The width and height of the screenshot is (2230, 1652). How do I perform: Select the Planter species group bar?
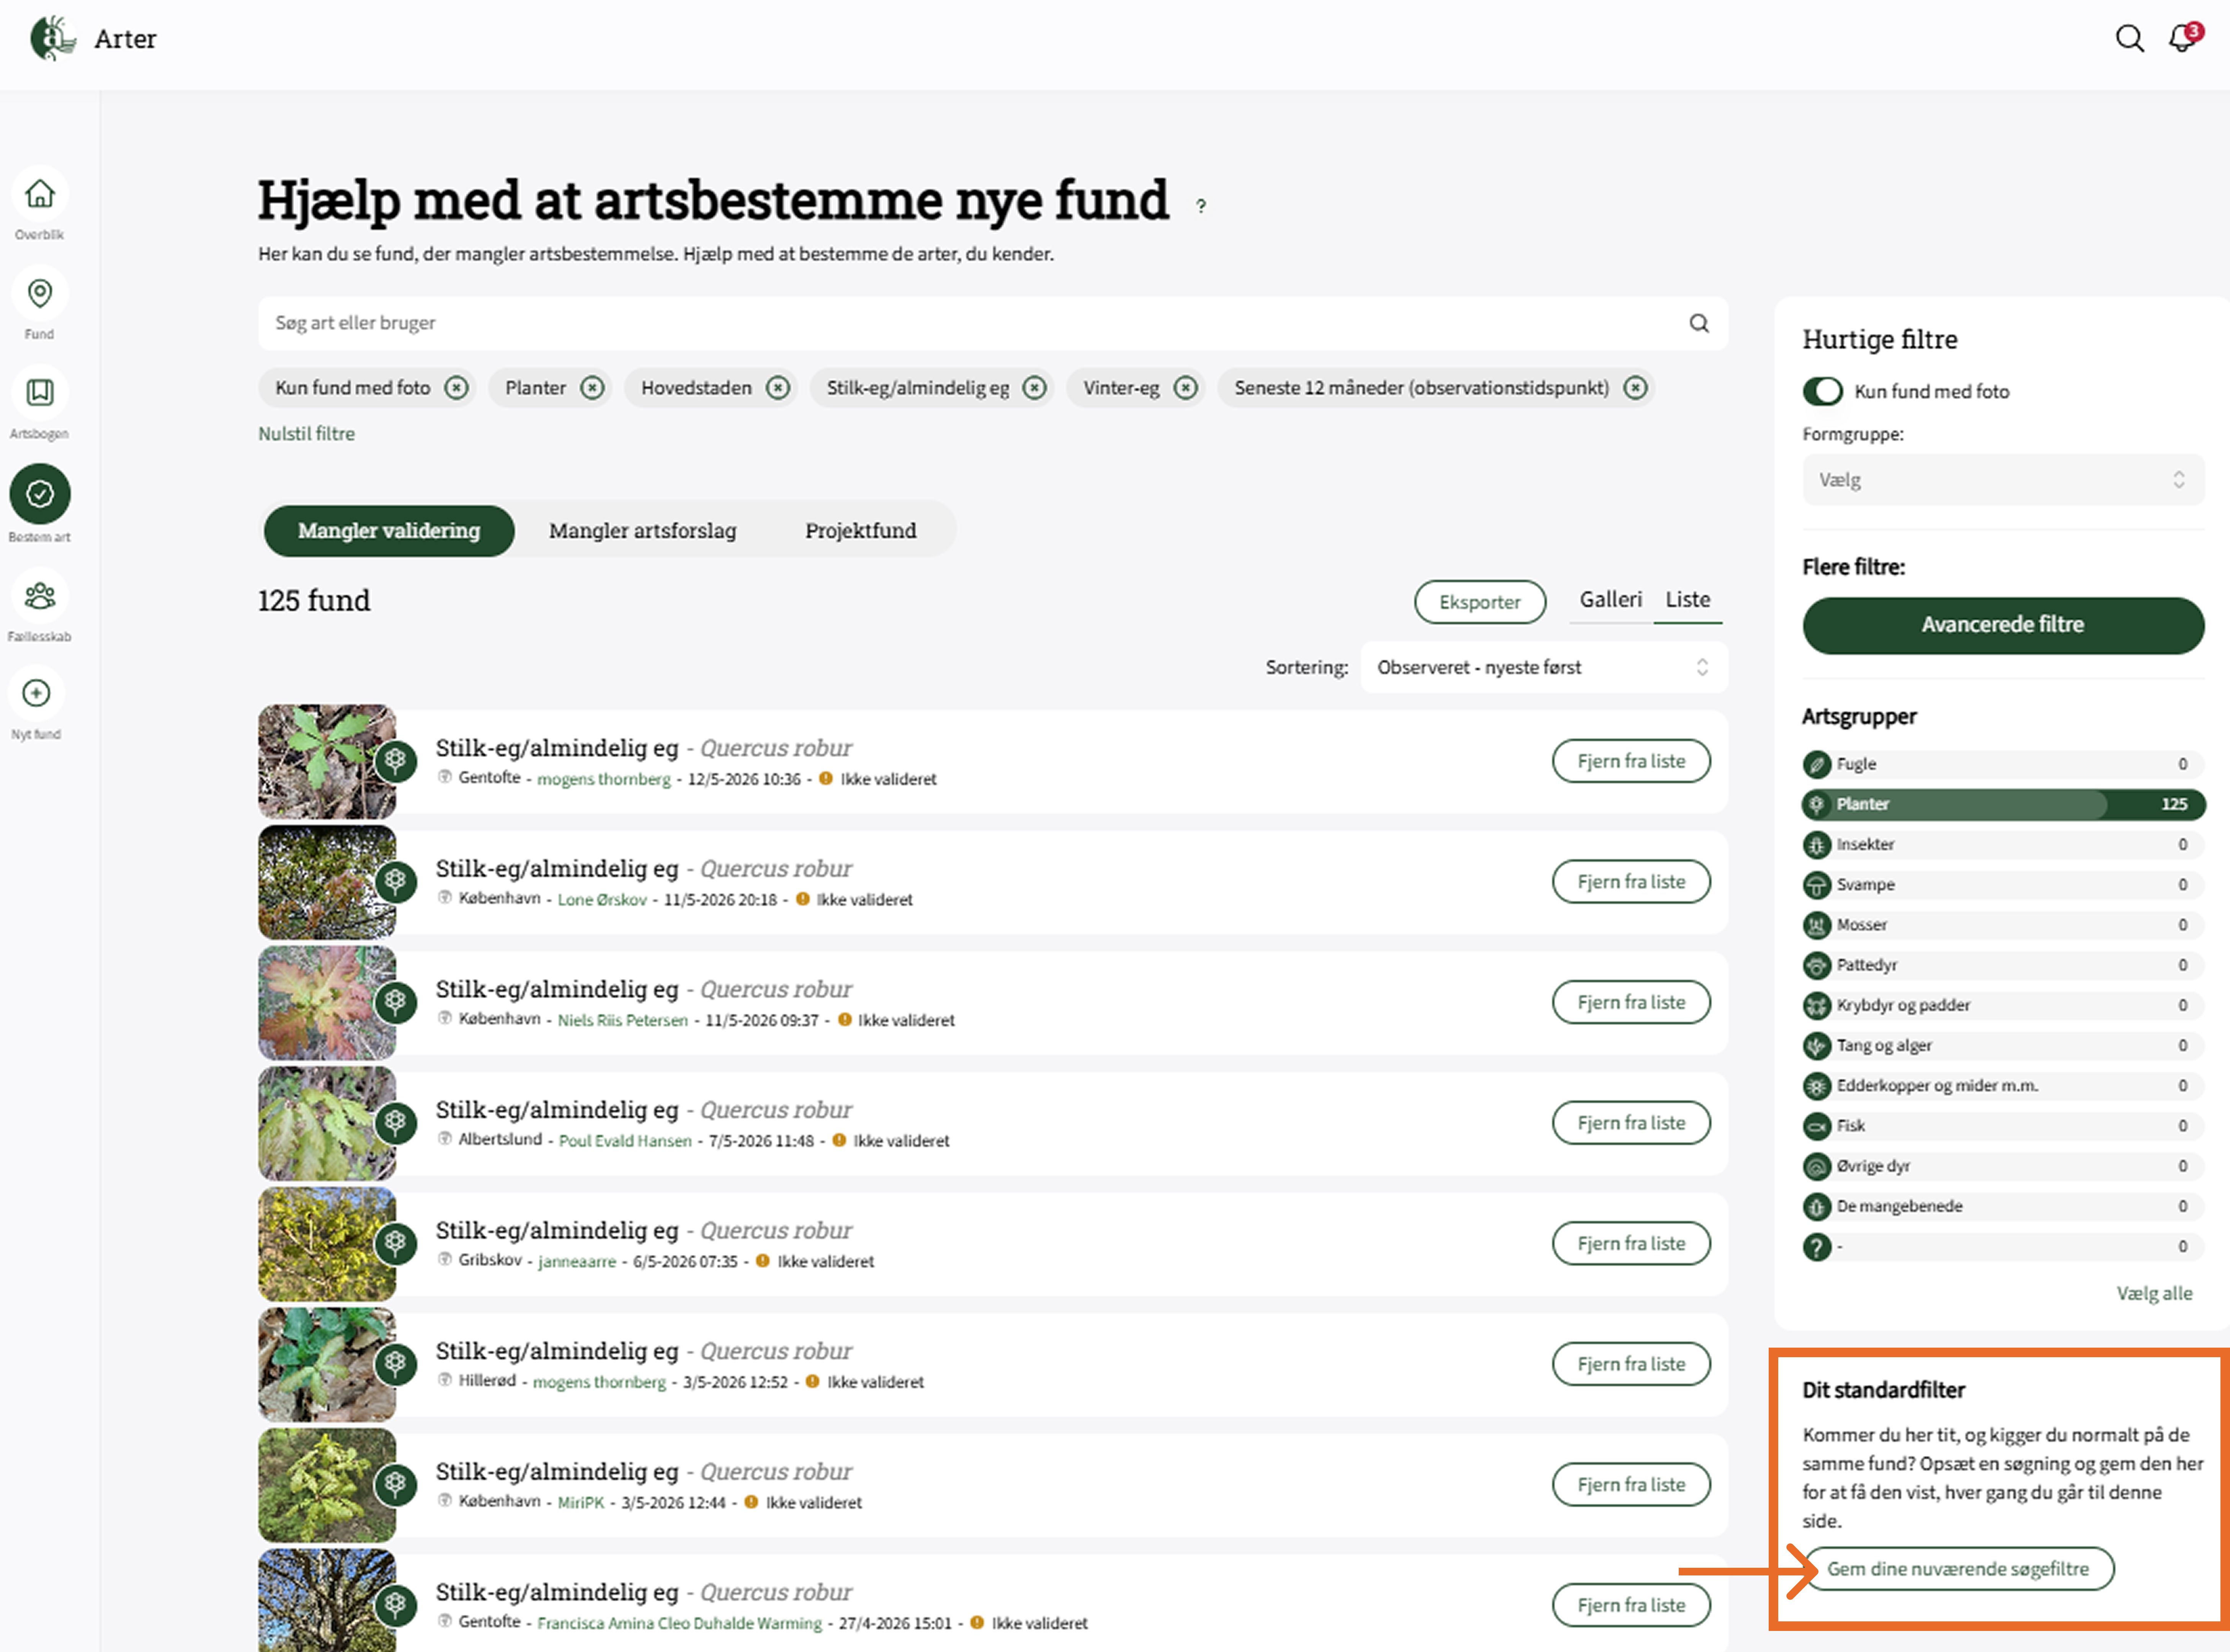(x=2003, y=805)
